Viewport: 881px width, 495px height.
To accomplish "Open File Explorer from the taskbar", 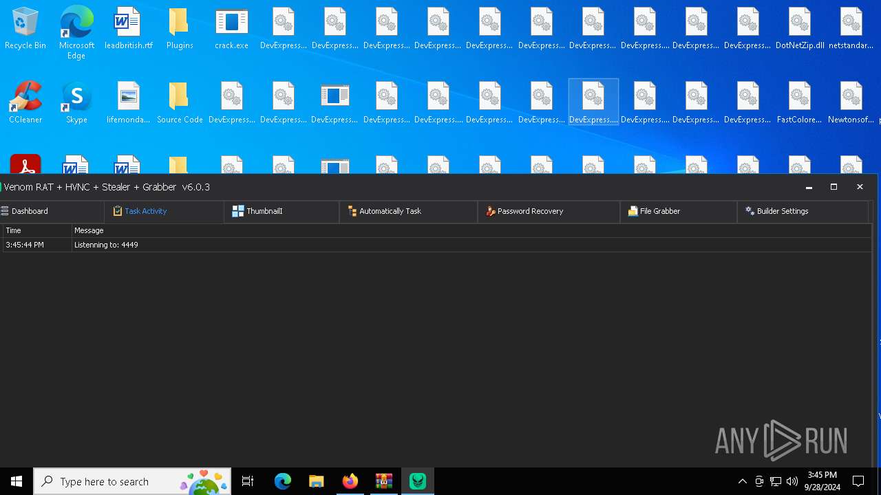I will click(x=316, y=481).
